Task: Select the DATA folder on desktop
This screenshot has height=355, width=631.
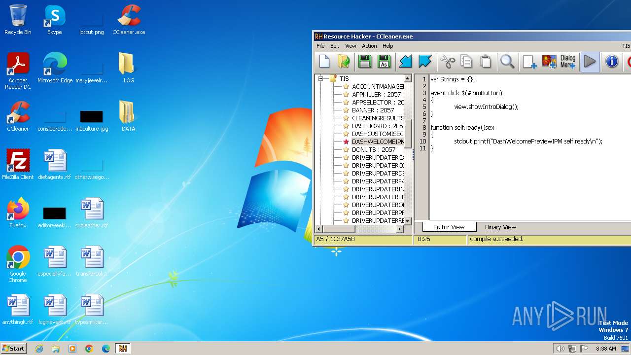Action: click(128, 116)
